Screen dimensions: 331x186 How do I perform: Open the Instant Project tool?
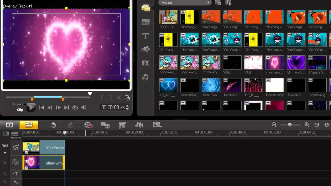(157, 125)
